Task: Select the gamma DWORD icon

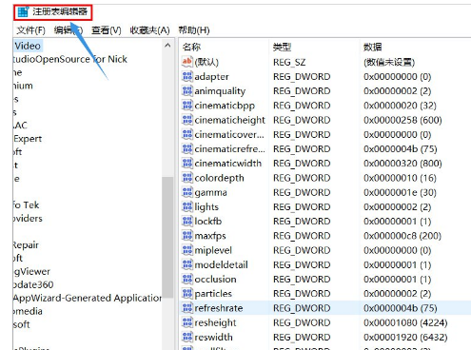Action: tap(187, 192)
